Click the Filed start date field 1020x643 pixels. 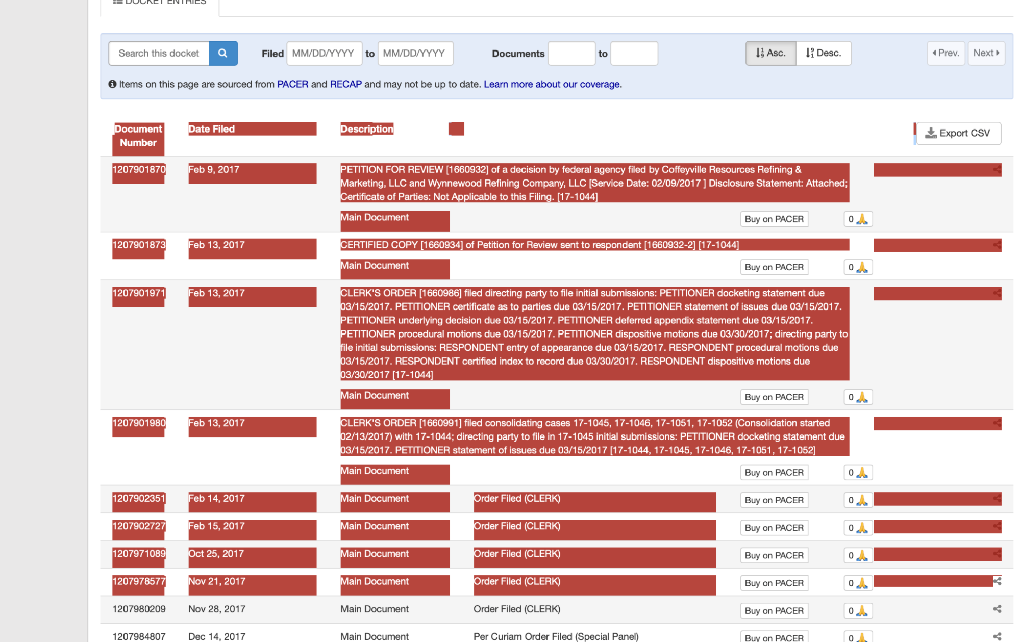[x=324, y=53]
